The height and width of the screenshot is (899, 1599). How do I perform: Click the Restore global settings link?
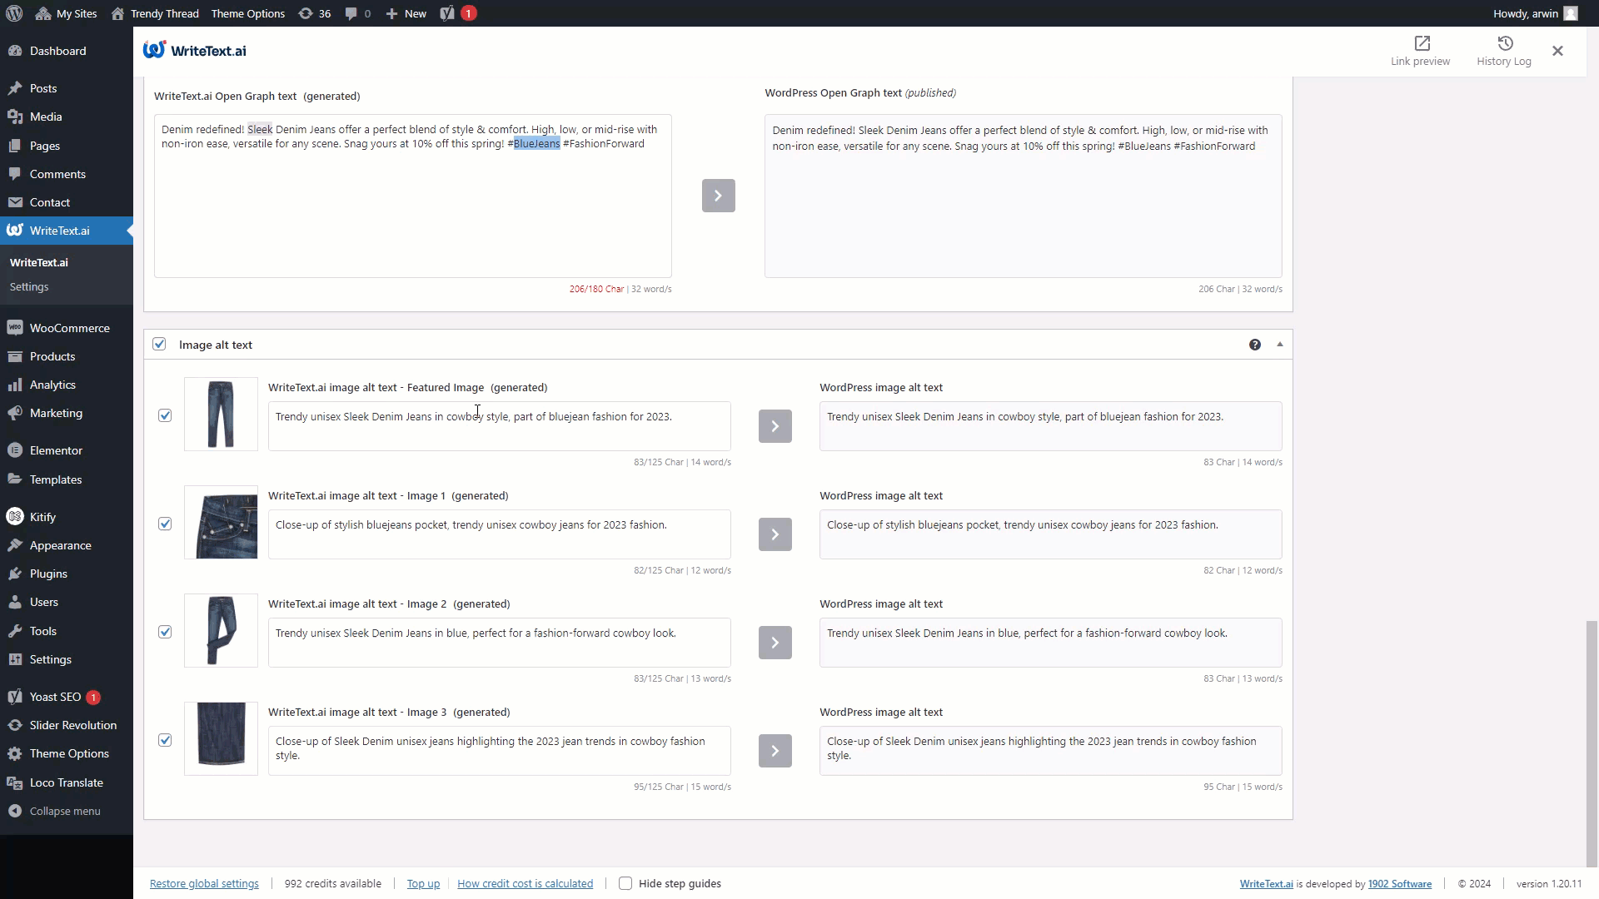(204, 883)
